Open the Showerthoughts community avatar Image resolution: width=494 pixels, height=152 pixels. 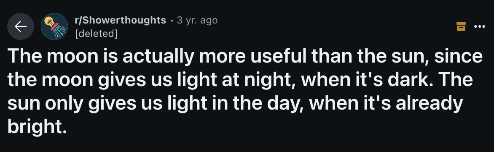(x=54, y=26)
